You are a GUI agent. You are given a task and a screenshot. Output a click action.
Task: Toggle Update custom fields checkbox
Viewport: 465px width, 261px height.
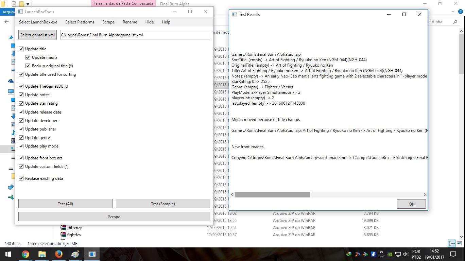21,167
